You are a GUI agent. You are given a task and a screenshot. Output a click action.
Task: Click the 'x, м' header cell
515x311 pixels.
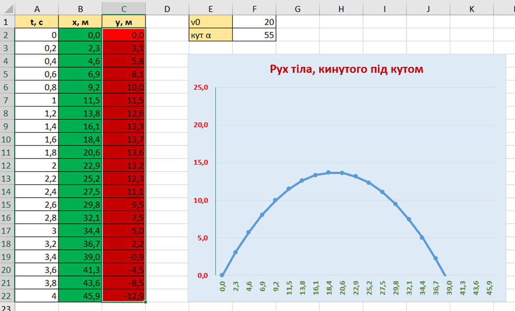(x=80, y=22)
